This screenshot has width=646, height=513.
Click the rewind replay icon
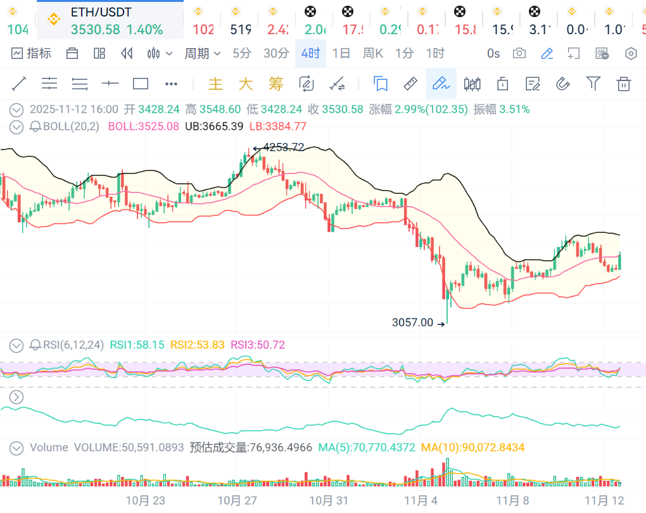point(127,53)
